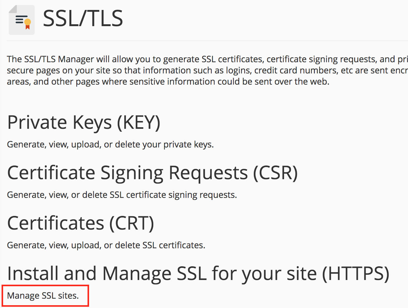The width and height of the screenshot is (408, 308).
Task: Select the SSL/TLS page title
Action: coord(83,18)
